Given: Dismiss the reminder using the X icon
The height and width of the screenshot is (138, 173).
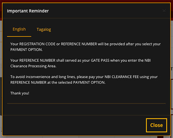Looking at the screenshot, I should tap(164, 10).
